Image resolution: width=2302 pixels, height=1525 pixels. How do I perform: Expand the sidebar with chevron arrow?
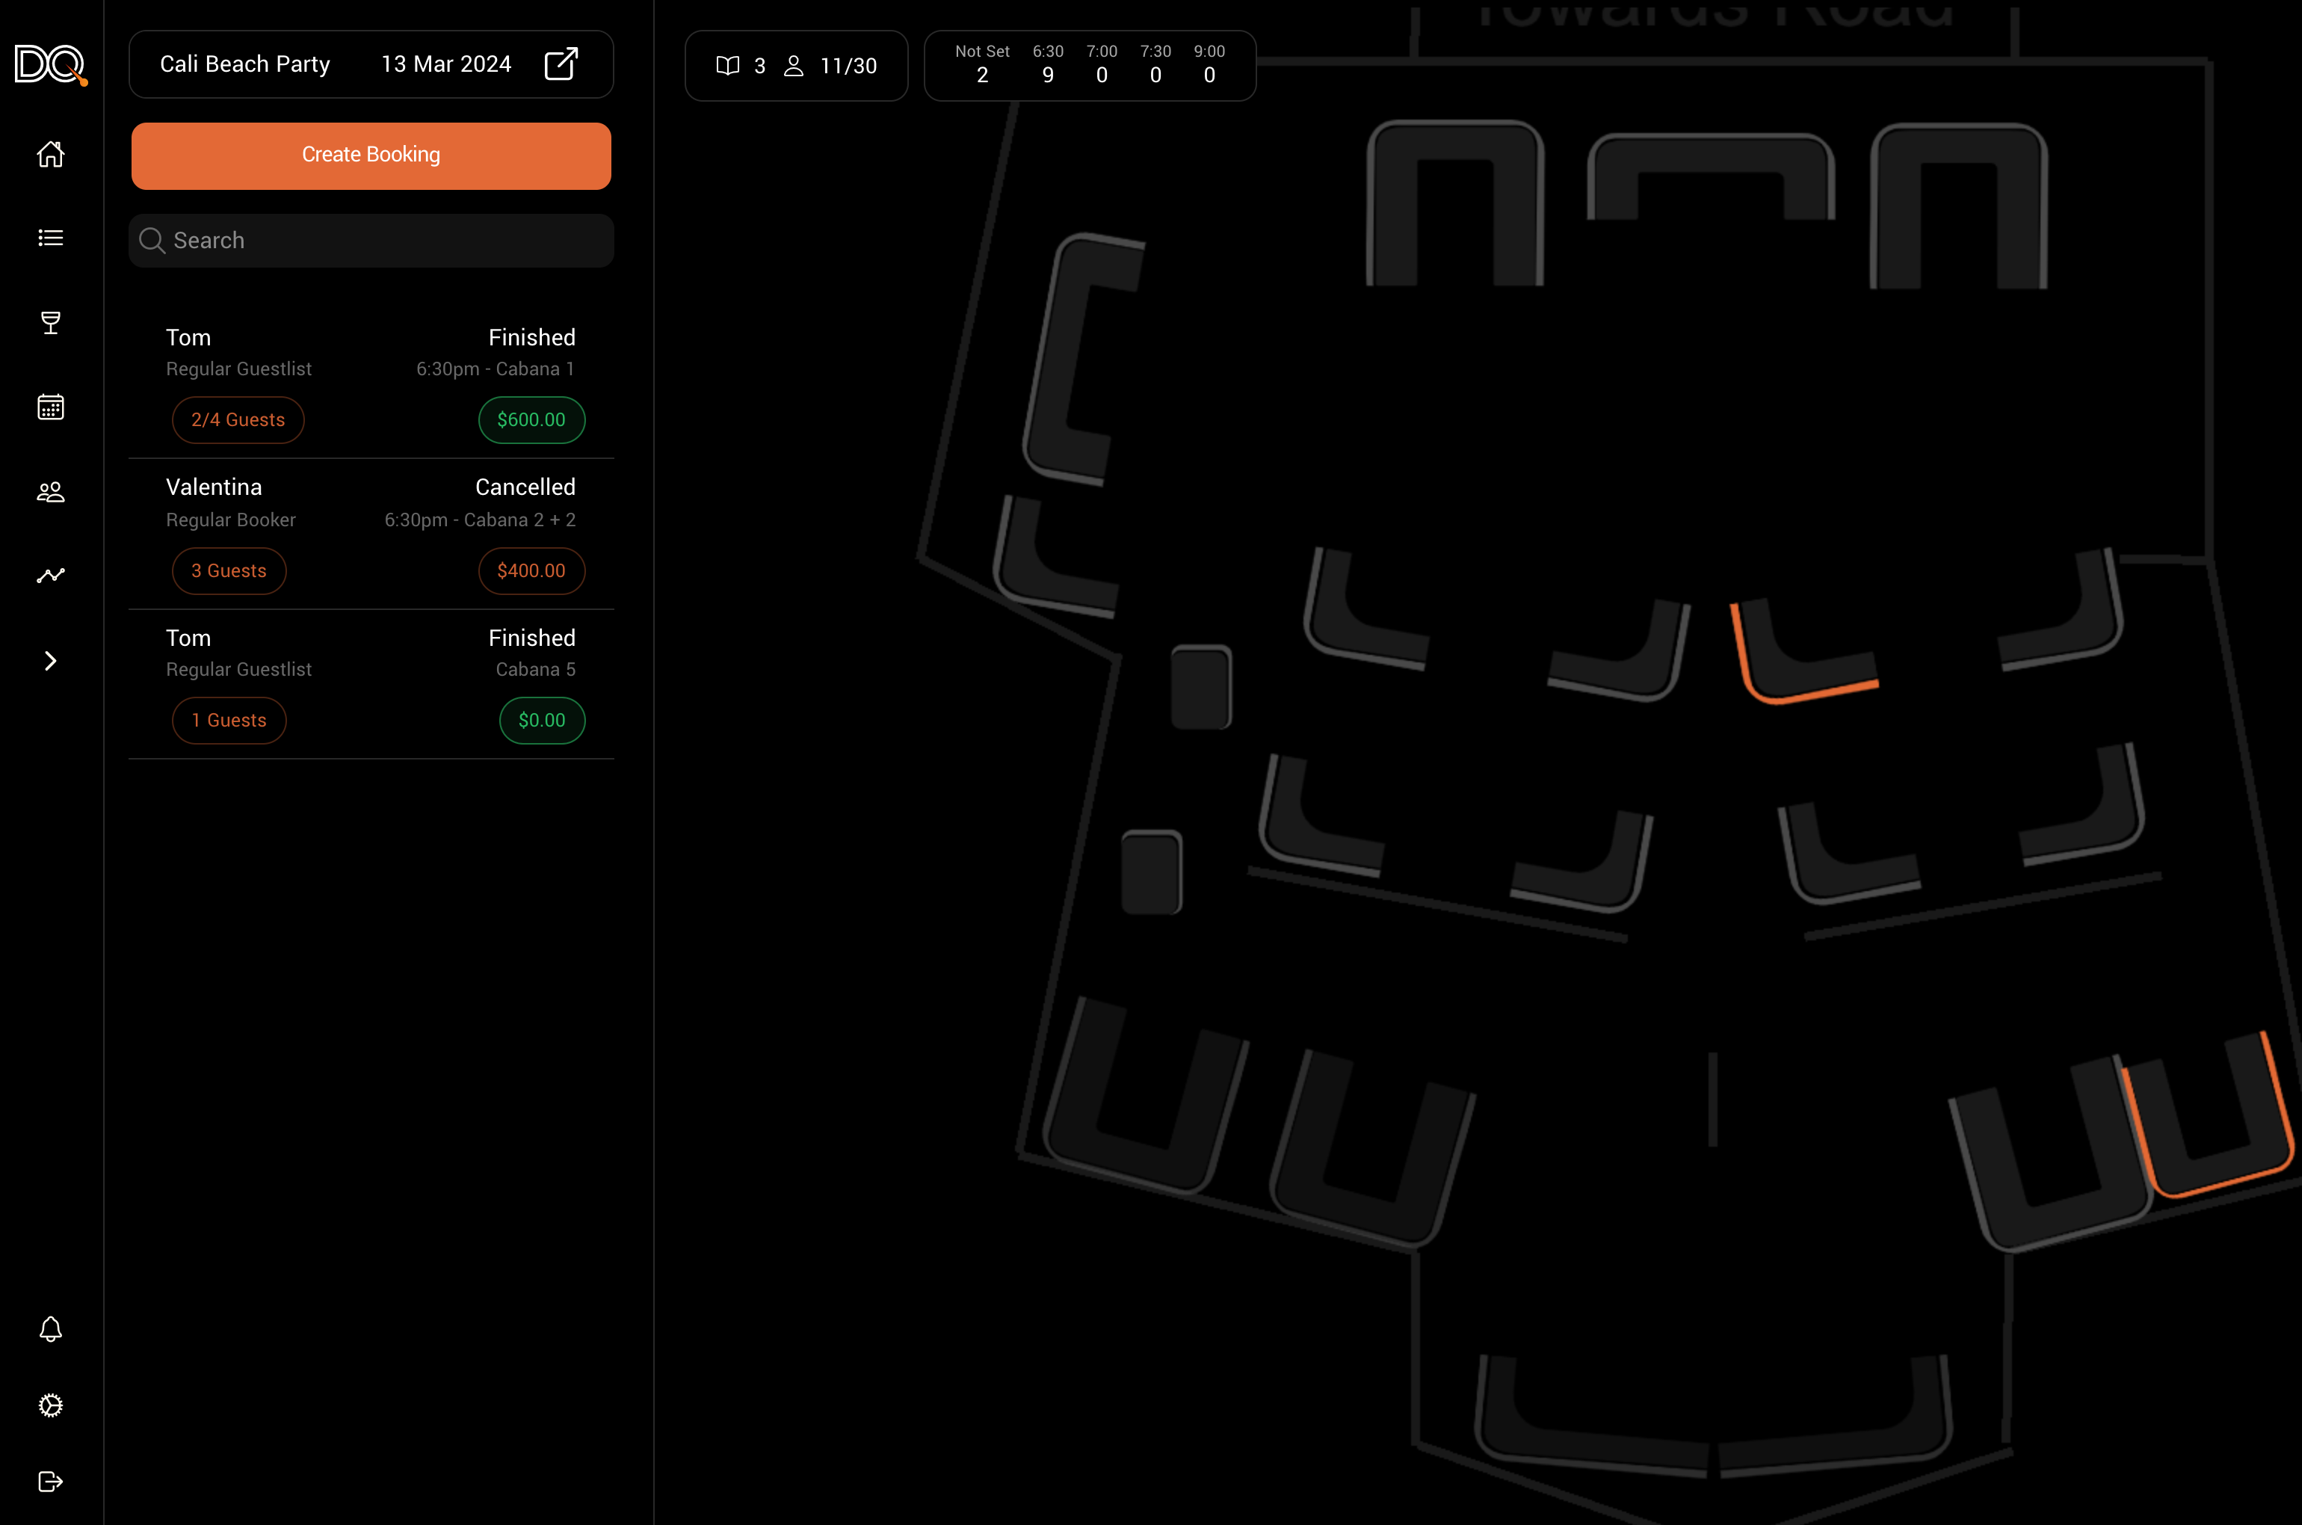(x=51, y=662)
